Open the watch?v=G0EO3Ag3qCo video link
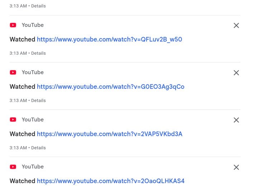The image size is (258, 186). point(111,87)
